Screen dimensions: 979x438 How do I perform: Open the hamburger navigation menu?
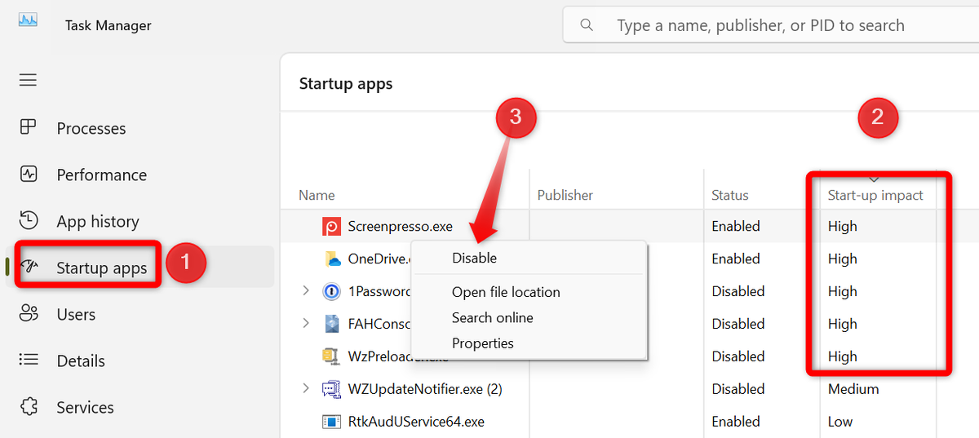29,80
